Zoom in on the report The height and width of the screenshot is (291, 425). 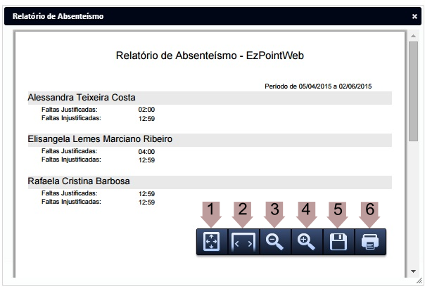[306, 242]
